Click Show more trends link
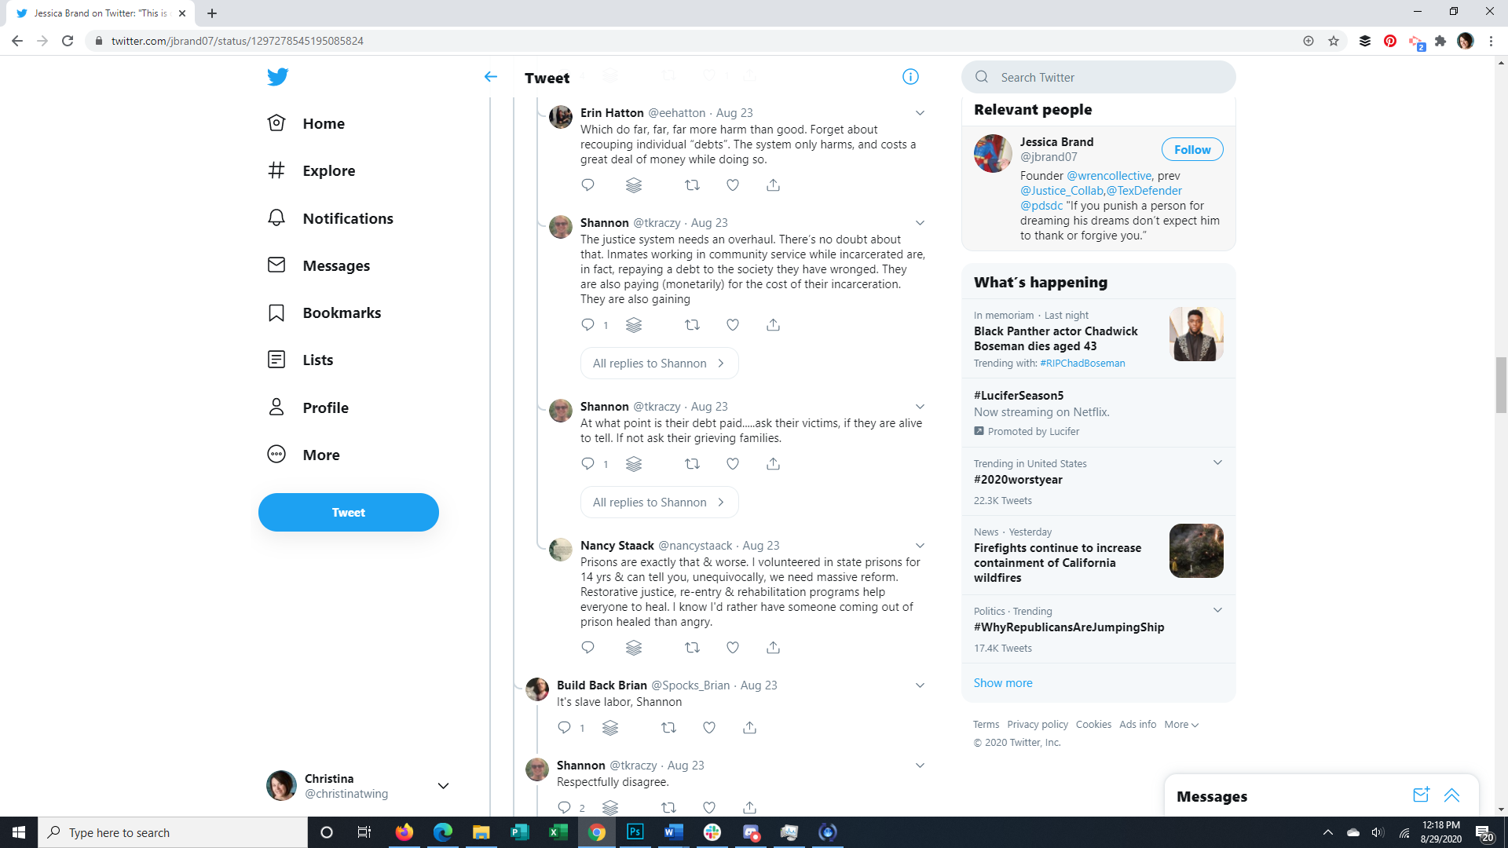This screenshot has width=1508, height=848. (1003, 683)
